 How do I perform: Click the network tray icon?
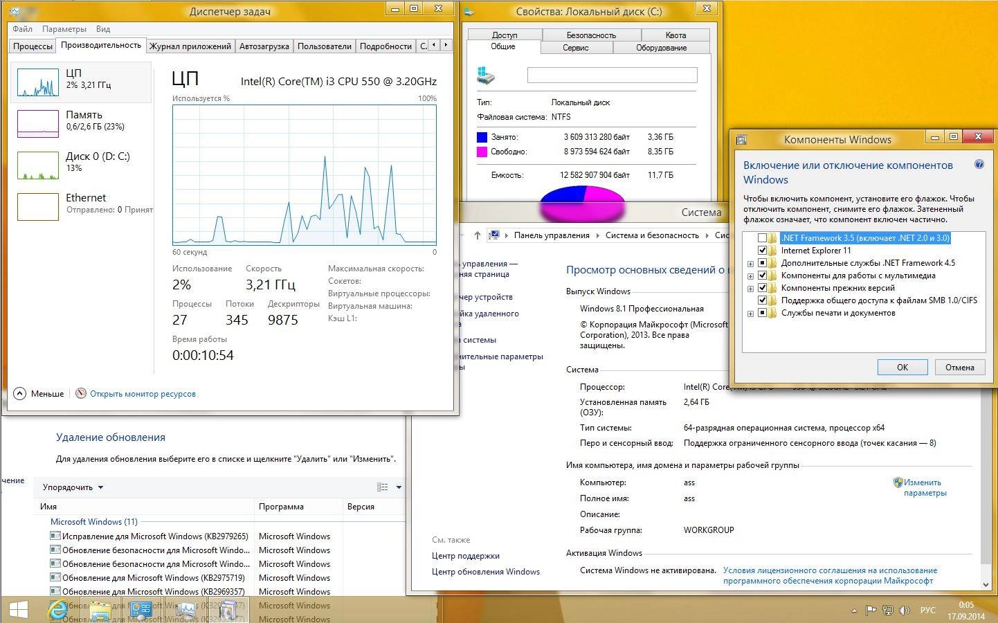tap(888, 611)
